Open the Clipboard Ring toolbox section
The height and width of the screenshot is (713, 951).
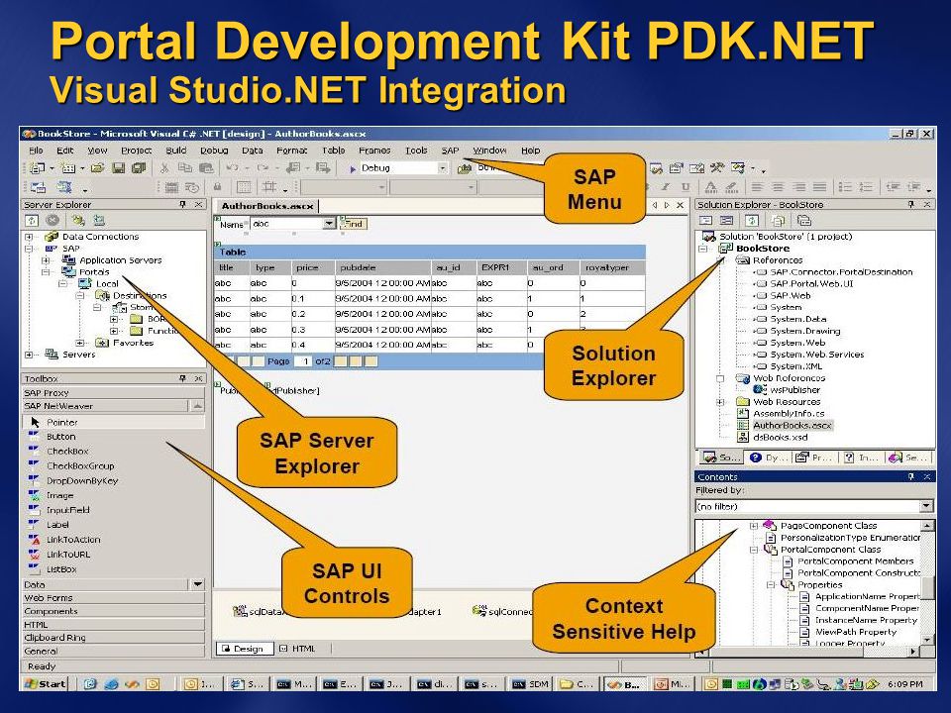113,638
